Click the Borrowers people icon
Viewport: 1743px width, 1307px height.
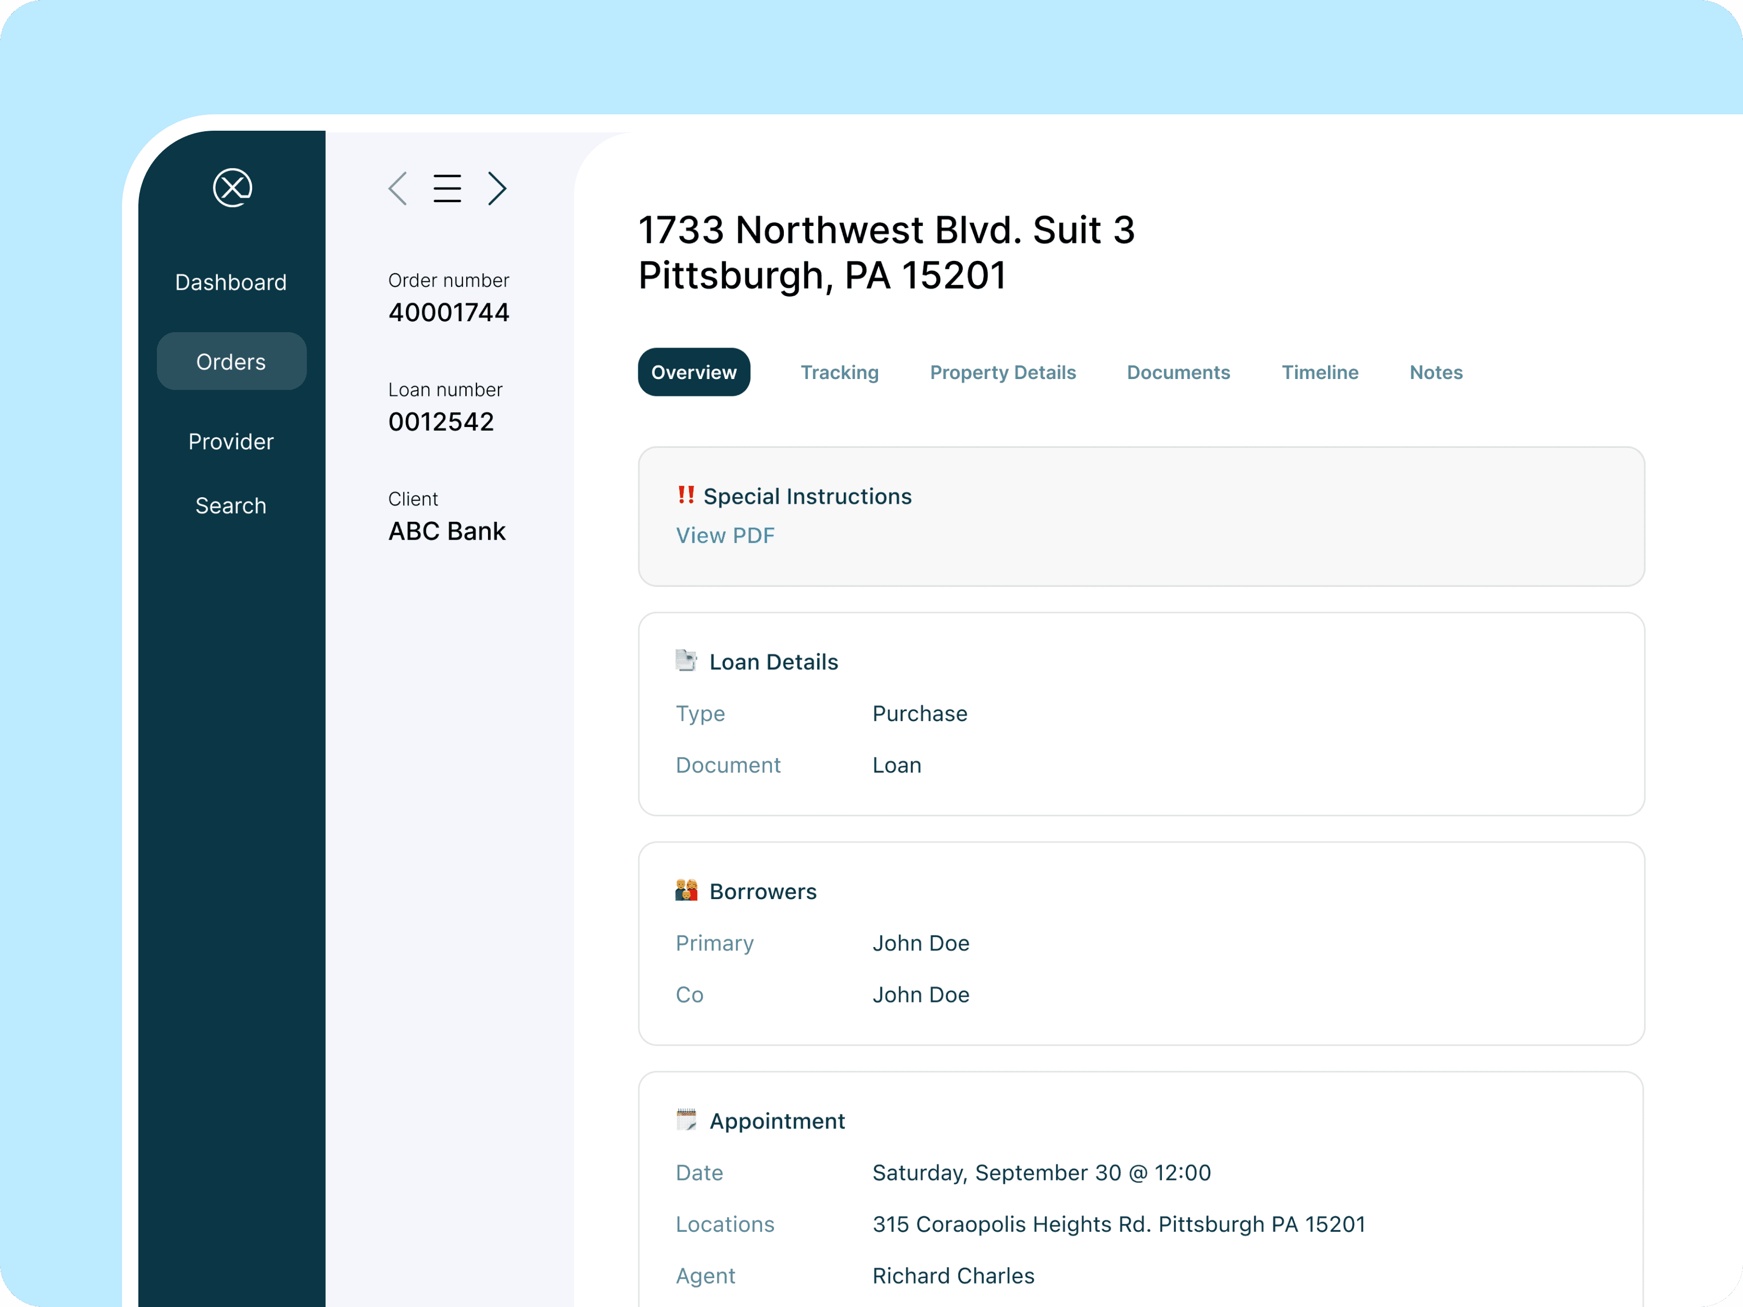click(x=686, y=890)
